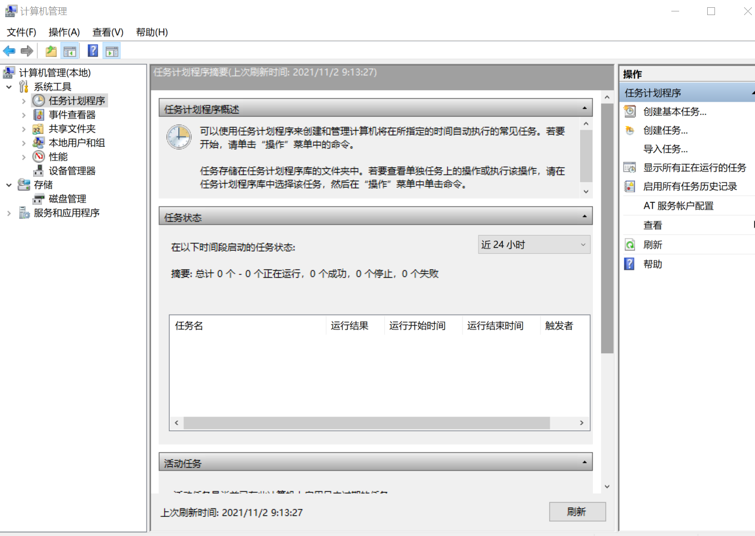Collapse the 任务状态 section

pos(585,216)
